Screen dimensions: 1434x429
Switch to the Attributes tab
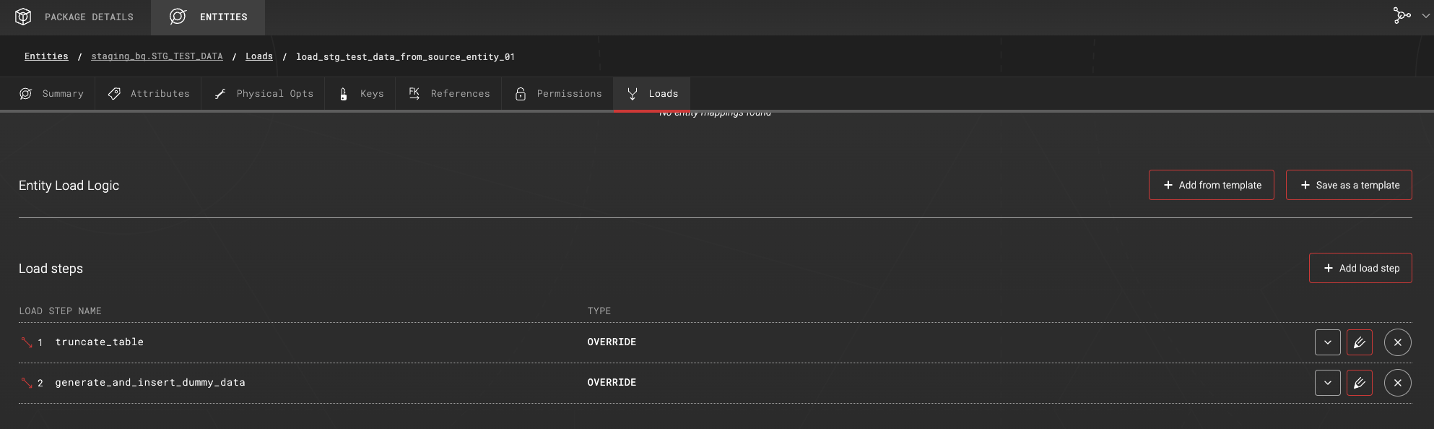pos(149,94)
